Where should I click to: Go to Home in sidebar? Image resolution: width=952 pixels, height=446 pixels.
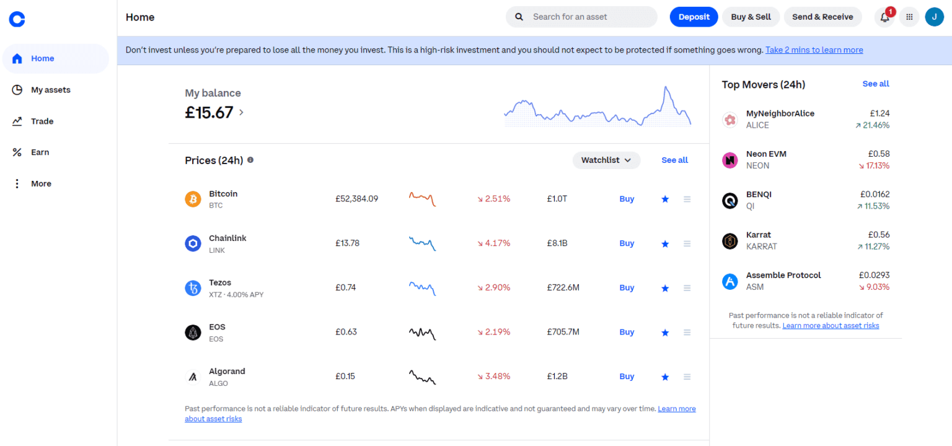tap(56, 58)
